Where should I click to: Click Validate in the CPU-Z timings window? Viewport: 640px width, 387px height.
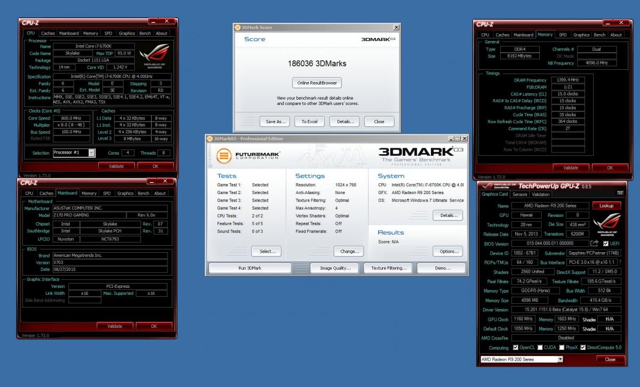tap(571, 167)
